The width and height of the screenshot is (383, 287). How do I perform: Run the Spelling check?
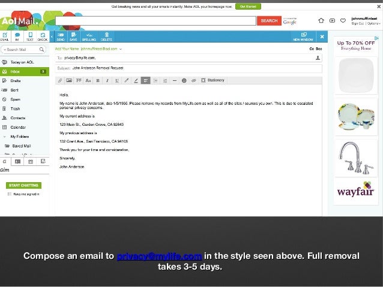89,37
